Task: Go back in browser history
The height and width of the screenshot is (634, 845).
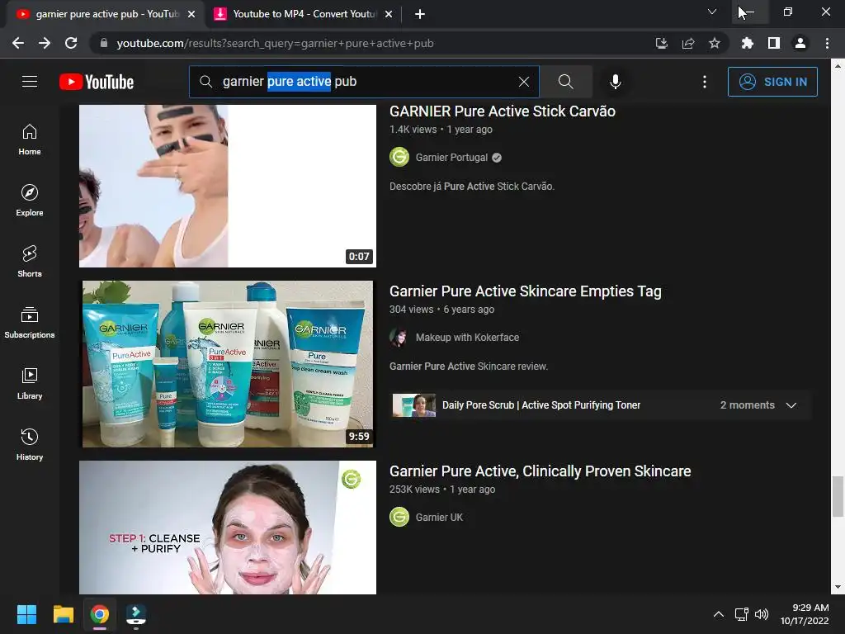Action: 18,43
